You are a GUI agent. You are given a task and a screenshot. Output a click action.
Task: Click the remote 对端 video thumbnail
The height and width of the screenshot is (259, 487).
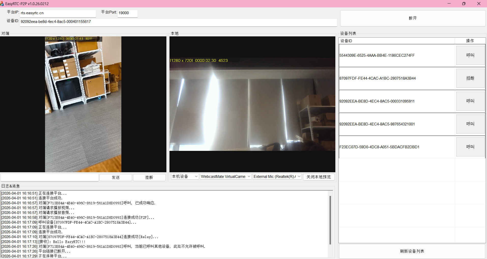pos(83,104)
